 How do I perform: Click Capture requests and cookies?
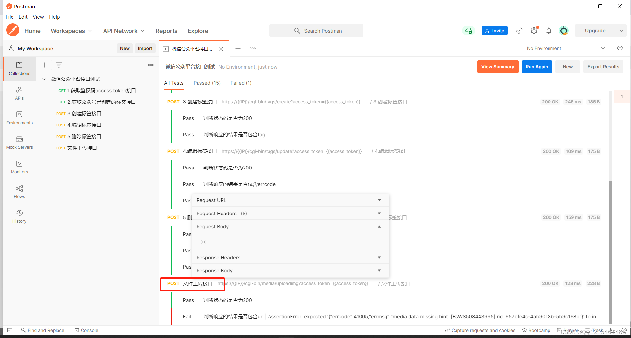480,330
